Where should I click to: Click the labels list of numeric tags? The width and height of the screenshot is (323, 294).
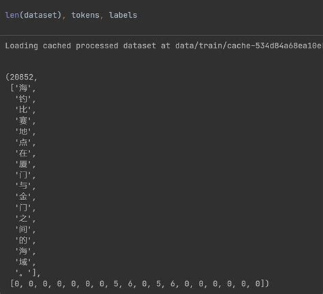click(x=138, y=284)
